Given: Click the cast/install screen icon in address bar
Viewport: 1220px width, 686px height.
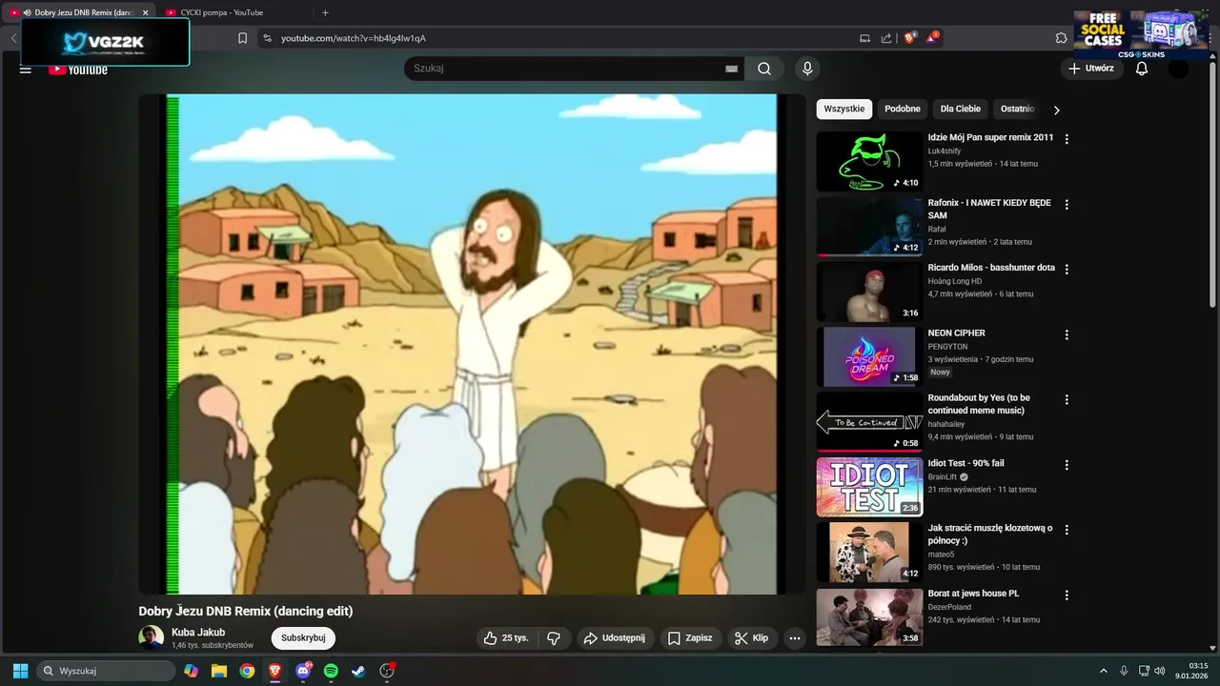Looking at the screenshot, I should click(x=864, y=38).
